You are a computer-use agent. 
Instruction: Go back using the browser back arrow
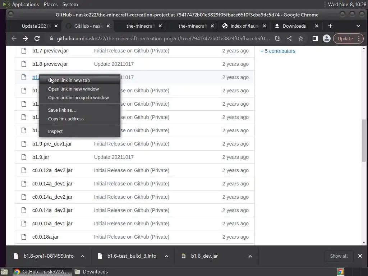tap(14, 38)
